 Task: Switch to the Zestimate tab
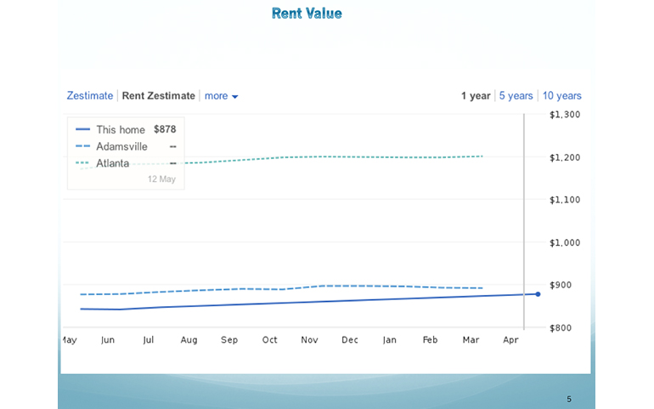(89, 96)
